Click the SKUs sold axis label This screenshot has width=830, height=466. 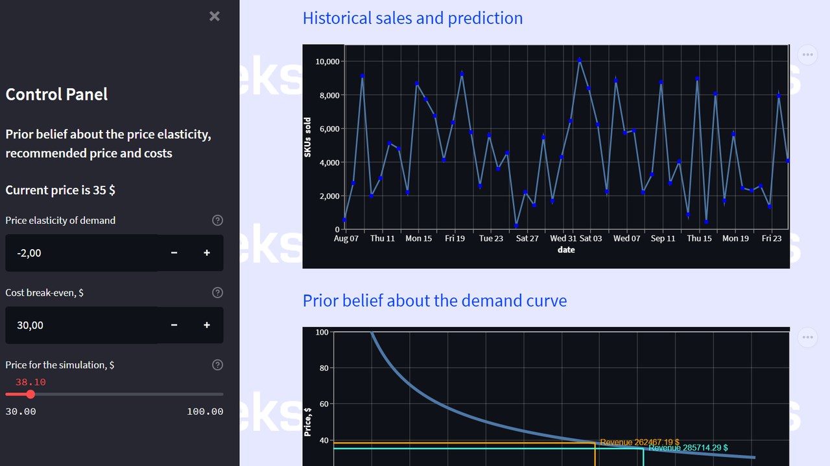pos(308,137)
